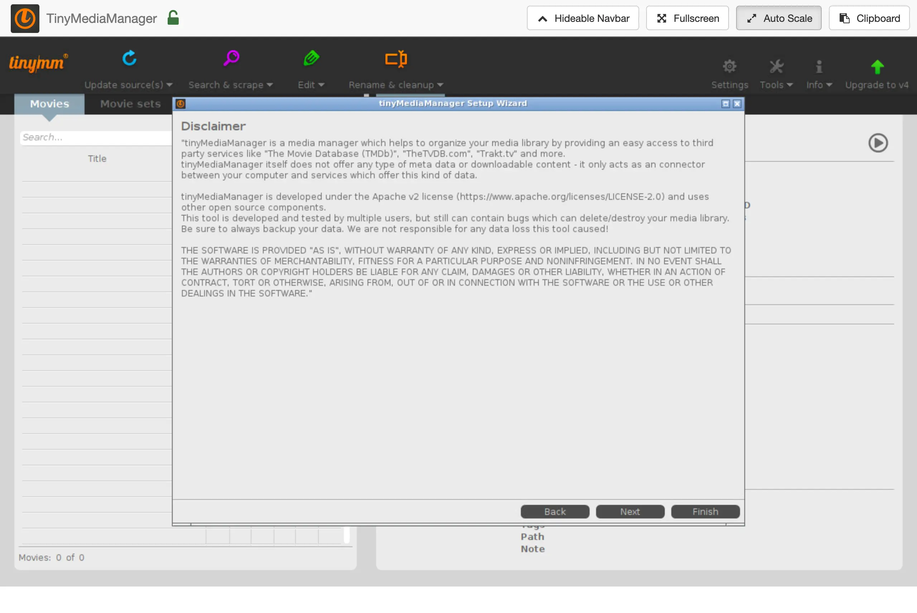Click the magenta Search & scrape magnifier icon
The width and height of the screenshot is (917, 613).
tap(231, 58)
